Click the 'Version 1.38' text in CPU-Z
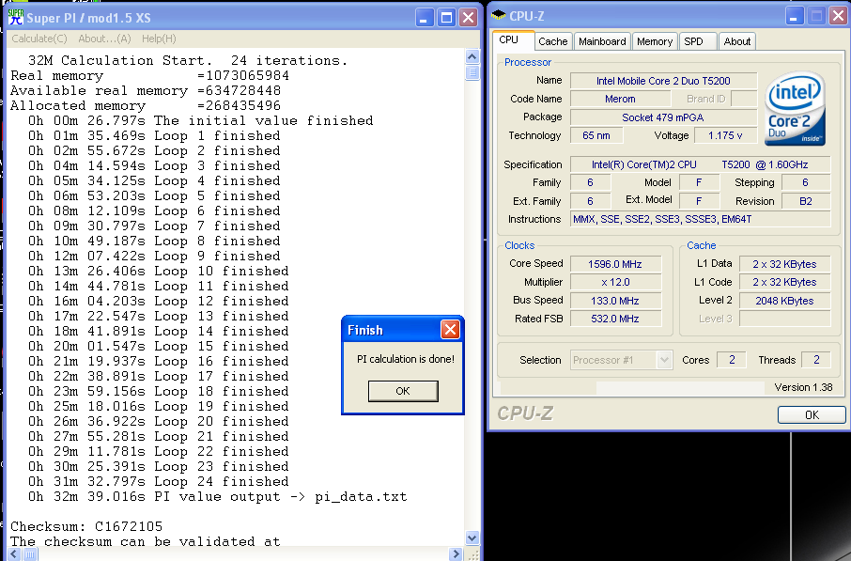 (x=803, y=387)
